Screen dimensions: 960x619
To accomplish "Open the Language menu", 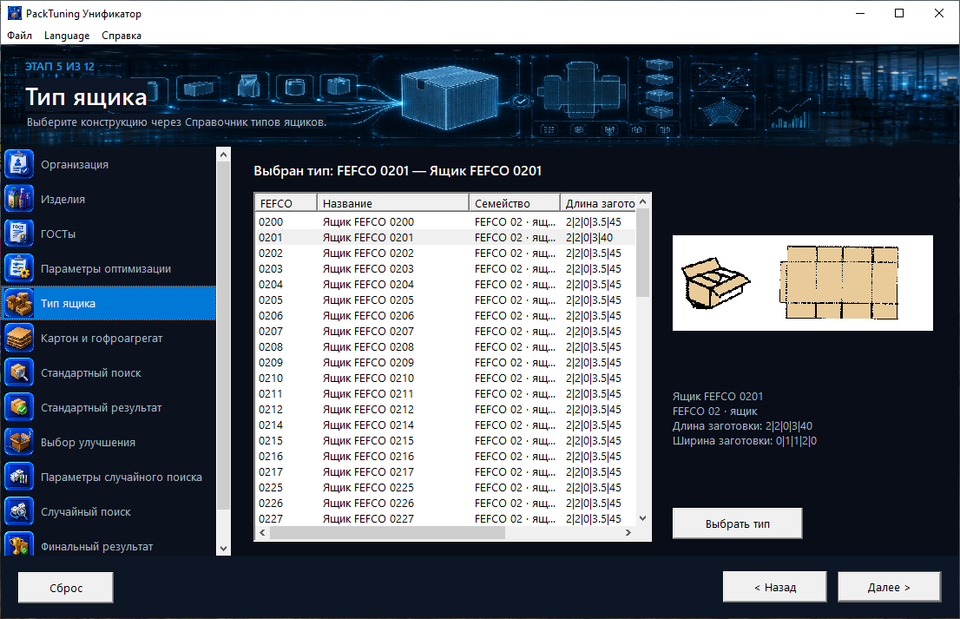I will [67, 36].
